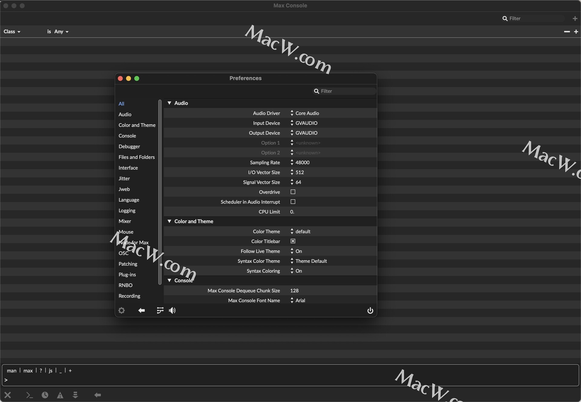The image size is (581, 402).
Task: Select the Language category
Action: 129,200
